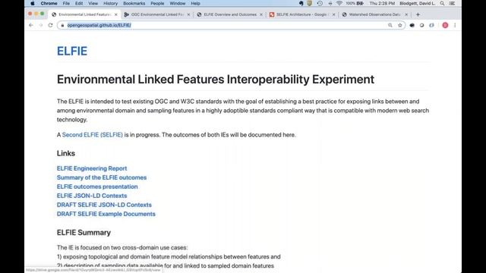This screenshot has height=273, width=486.
Task: Click the Evernote elephant menu bar icon
Action: pyautogui.click(x=301, y=3)
